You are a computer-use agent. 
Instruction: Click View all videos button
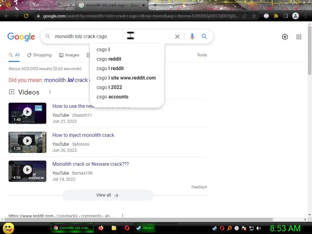[x=108, y=195]
